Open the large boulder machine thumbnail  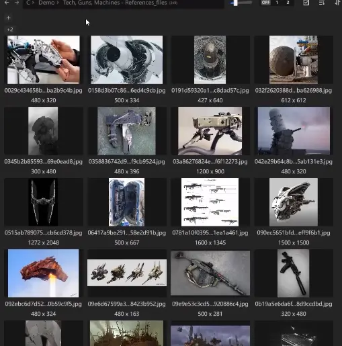(294, 60)
